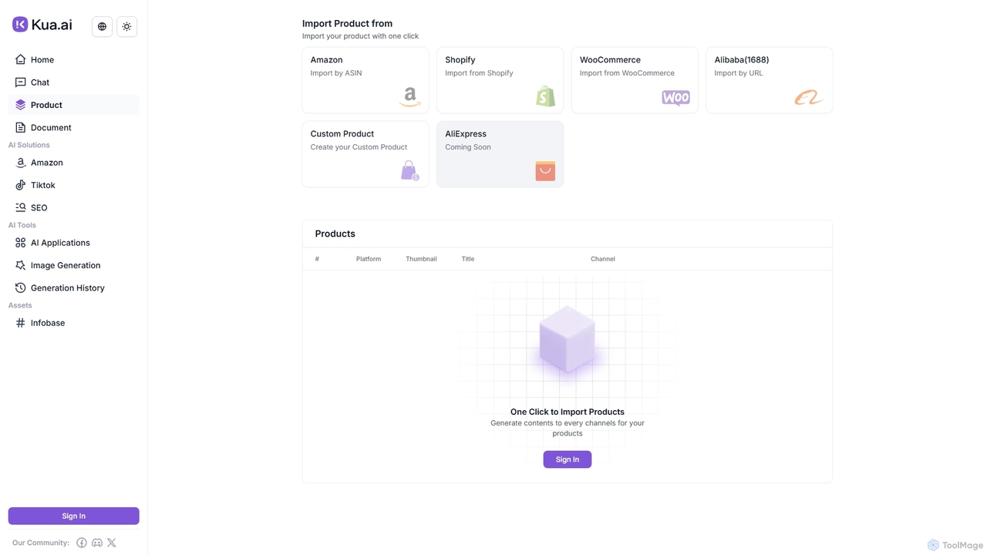Click the Home house icon
987x555 pixels.
click(x=21, y=59)
